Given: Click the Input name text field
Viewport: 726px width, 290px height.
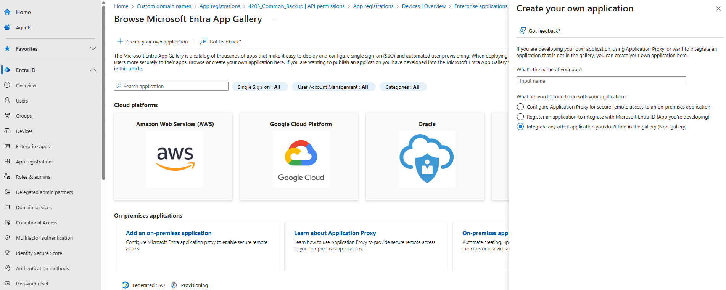Looking at the screenshot, I should click(x=601, y=81).
